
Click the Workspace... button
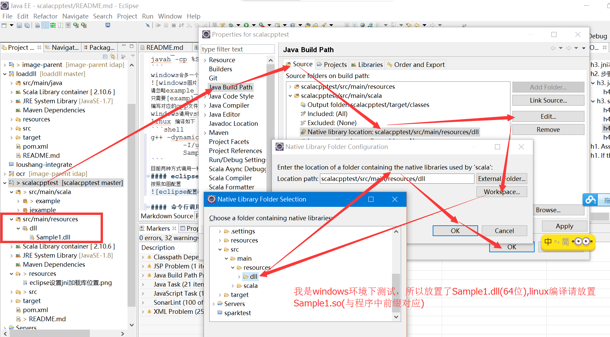point(502,192)
